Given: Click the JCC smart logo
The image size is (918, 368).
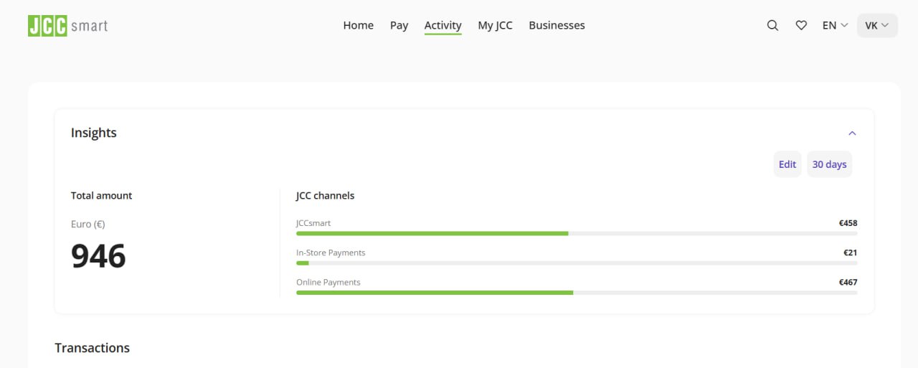Looking at the screenshot, I should click(68, 26).
